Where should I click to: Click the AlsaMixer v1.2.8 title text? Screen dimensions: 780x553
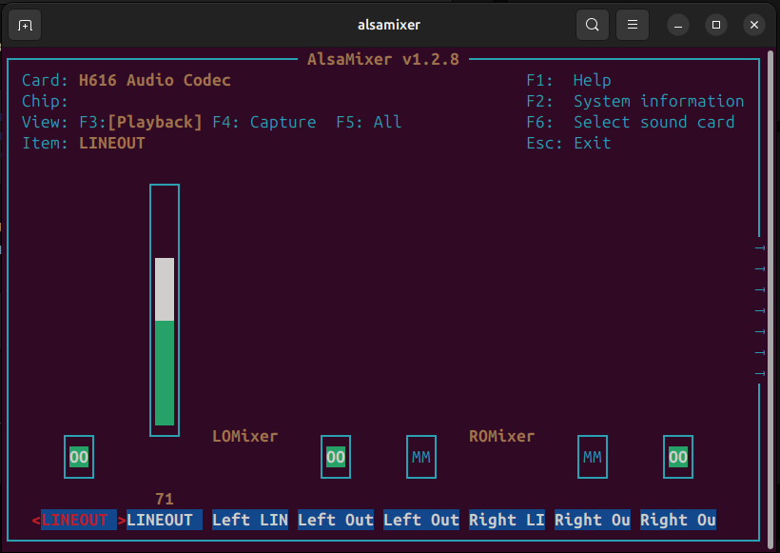(383, 59)
